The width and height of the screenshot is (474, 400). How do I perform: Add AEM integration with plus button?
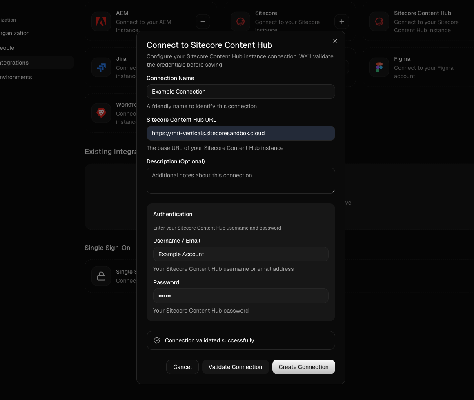click(x=203, y=22)
